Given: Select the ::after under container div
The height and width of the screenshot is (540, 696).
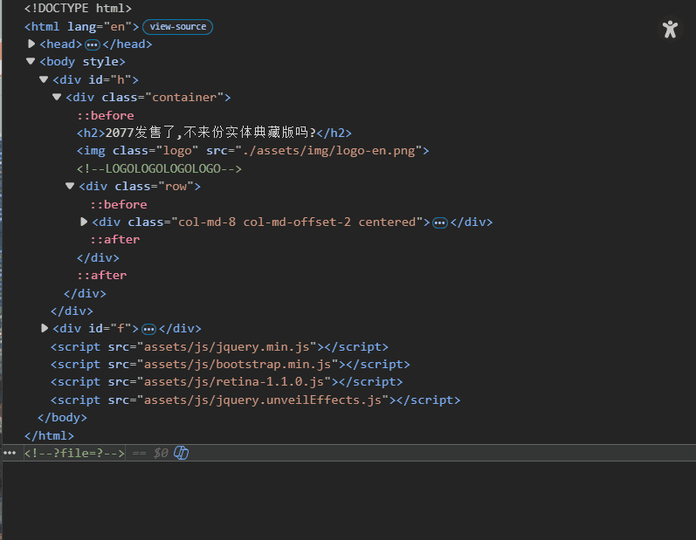Looking at the screenshot, I should pyautogui.click(x=102, y=276).
